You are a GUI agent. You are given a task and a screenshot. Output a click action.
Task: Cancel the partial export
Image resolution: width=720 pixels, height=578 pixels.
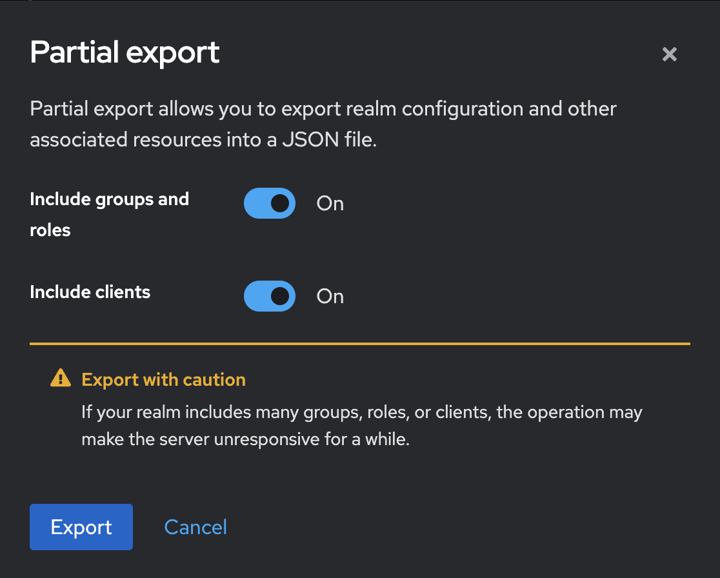[195, 527]
